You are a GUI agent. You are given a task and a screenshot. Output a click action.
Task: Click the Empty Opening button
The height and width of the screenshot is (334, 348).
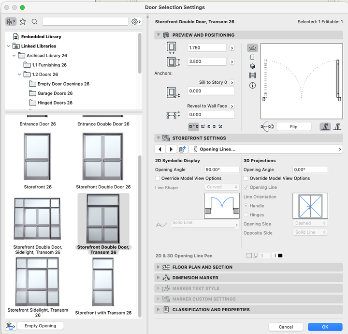point(40,326)
